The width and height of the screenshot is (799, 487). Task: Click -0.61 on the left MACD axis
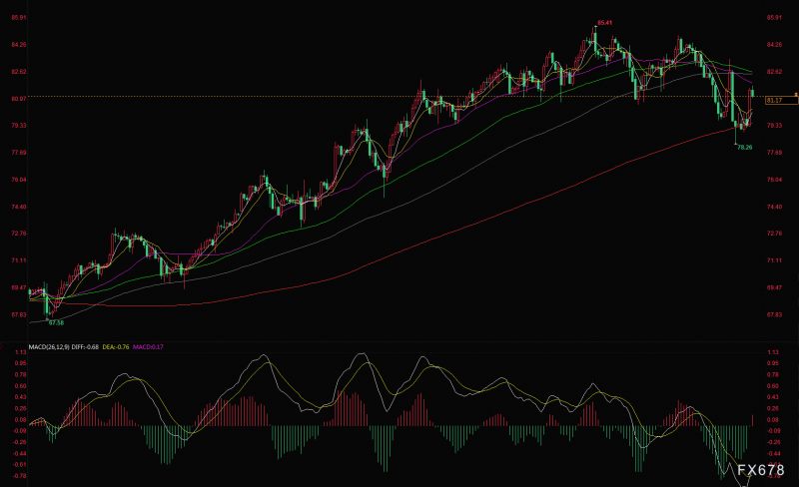20,465
